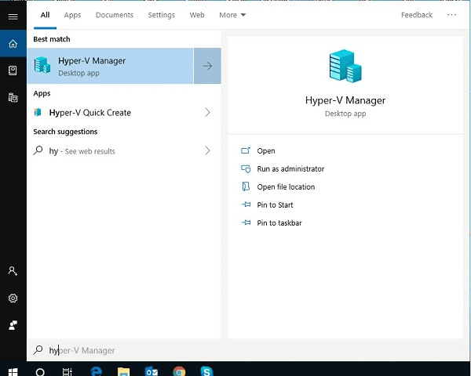Switch to the All tab
The image size is (471, 376).
pos(45,15)
